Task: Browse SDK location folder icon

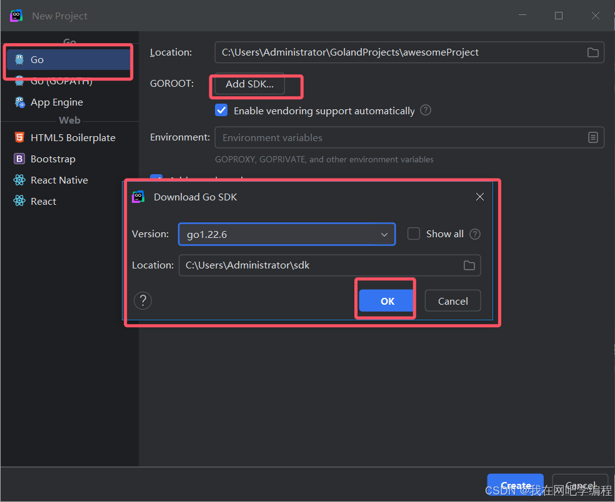Action: [469, 265]
